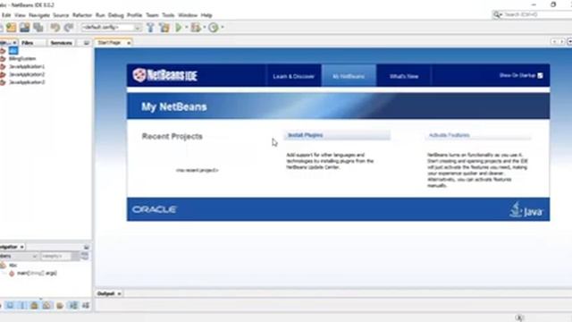The image size is (572, 322).
Task: Click the Debug Project toolbar icon
Action: click(x=196, y=27)
